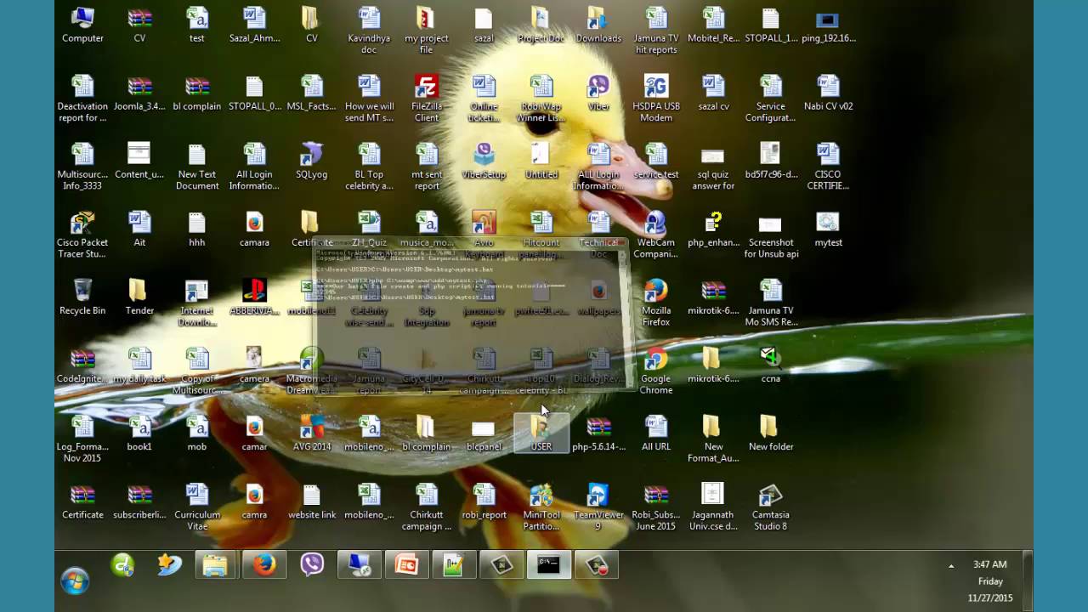Select the Nabi CV v02 document
The image size is (1088, 612).
828,93
